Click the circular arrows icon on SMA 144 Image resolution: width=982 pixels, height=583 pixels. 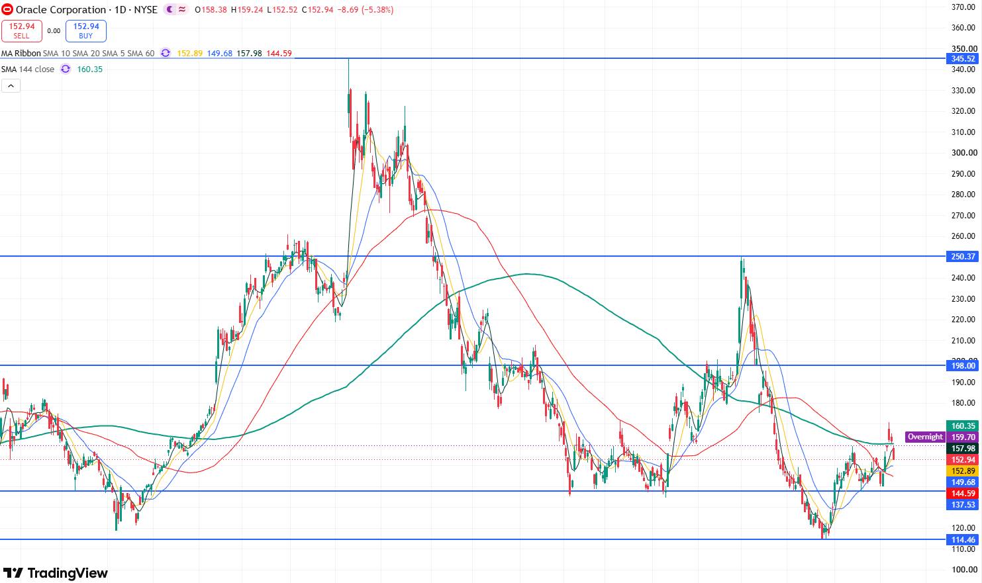[x=66, y=69]
